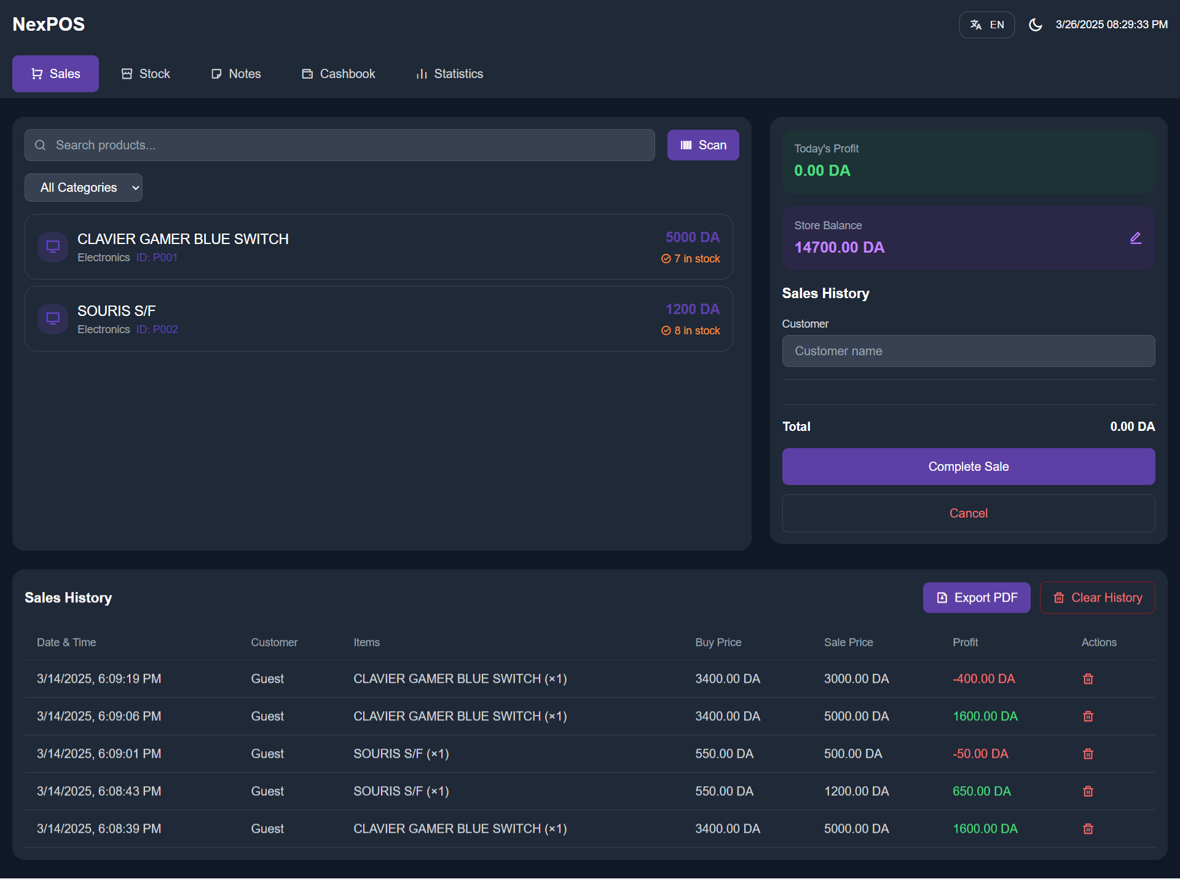
Task: View the Statistics tab
Action: pos(450,74)
